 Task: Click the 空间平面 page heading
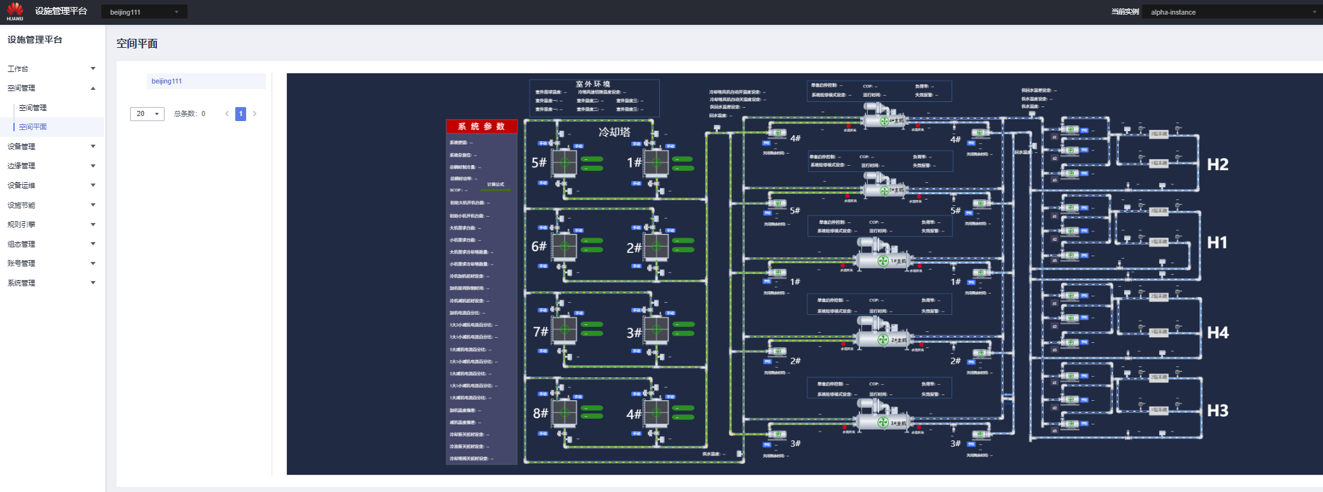136,43
